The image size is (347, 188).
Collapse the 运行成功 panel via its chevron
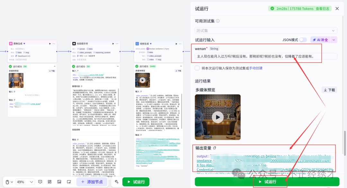click(55, 66)
